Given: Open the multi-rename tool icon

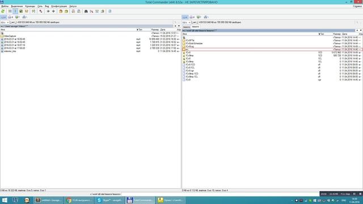Looking at the screenshot, I should click(x=91, y=11).
